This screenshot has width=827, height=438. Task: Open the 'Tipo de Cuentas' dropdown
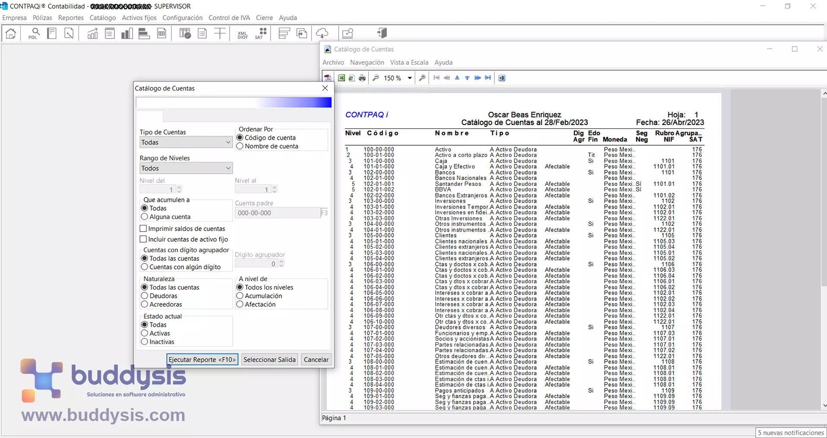click(186, 142)
